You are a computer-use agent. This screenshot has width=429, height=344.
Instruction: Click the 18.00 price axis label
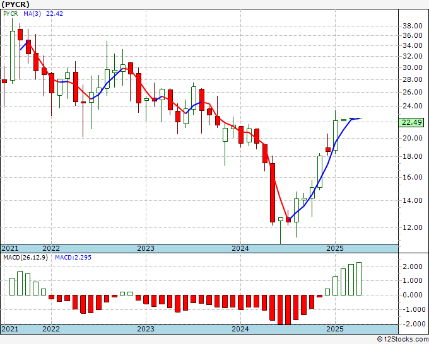[413, 156]
